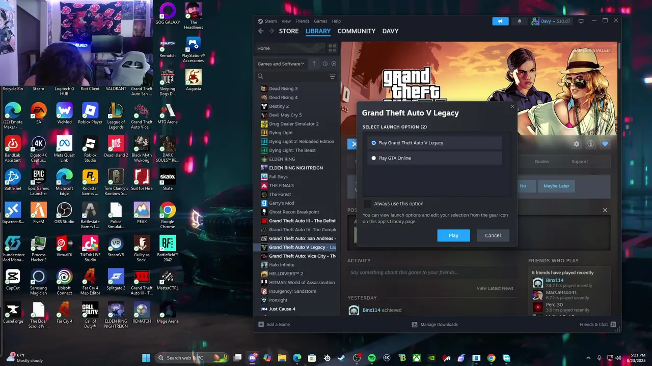This screenshot has height=366, width=652.
Task: Open the Friends menu in Steam
Action: (302, 21)
